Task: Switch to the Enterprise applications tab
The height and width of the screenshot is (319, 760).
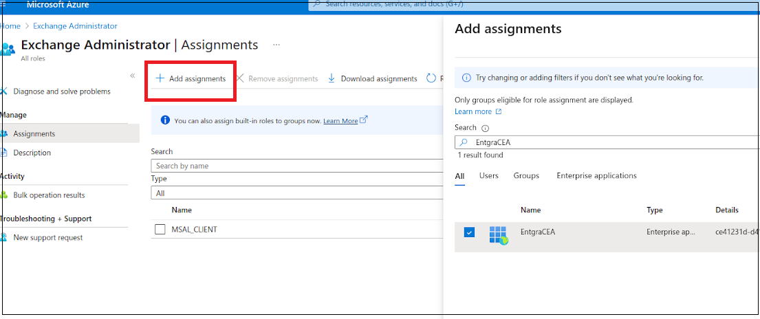Action: pyautogui.click(x=597, y=175)
